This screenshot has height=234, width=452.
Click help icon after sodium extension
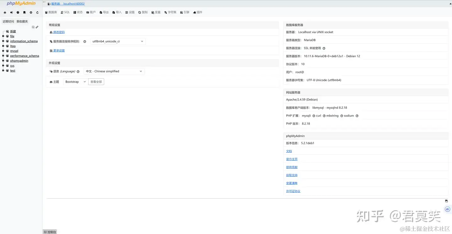click(x=357, y=116)
